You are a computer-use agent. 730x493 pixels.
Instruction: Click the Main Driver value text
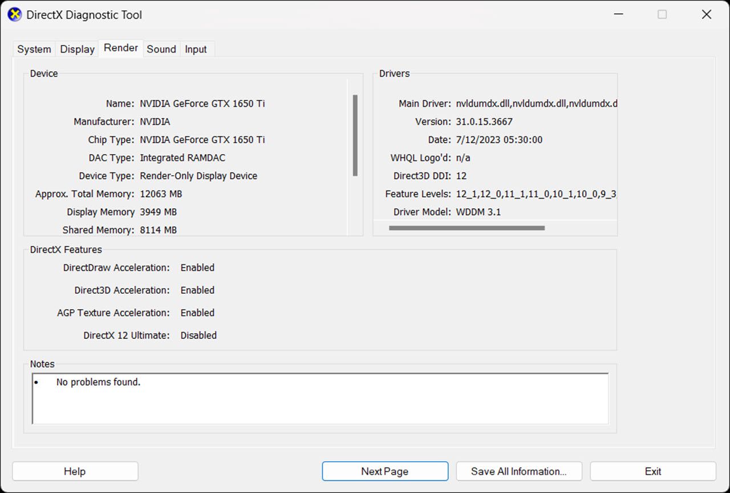pos(536,103)
